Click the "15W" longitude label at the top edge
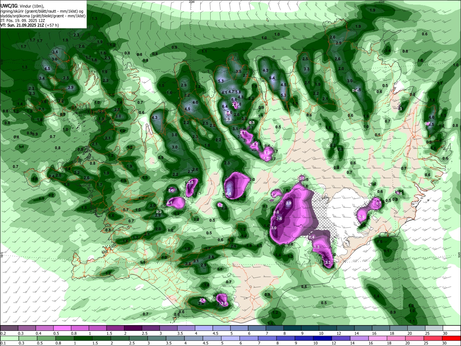 [x=382, y=1]
